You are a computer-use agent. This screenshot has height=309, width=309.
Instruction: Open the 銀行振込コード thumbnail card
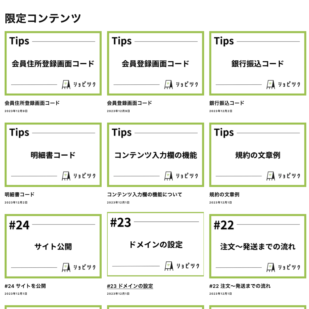coord(257,63)
